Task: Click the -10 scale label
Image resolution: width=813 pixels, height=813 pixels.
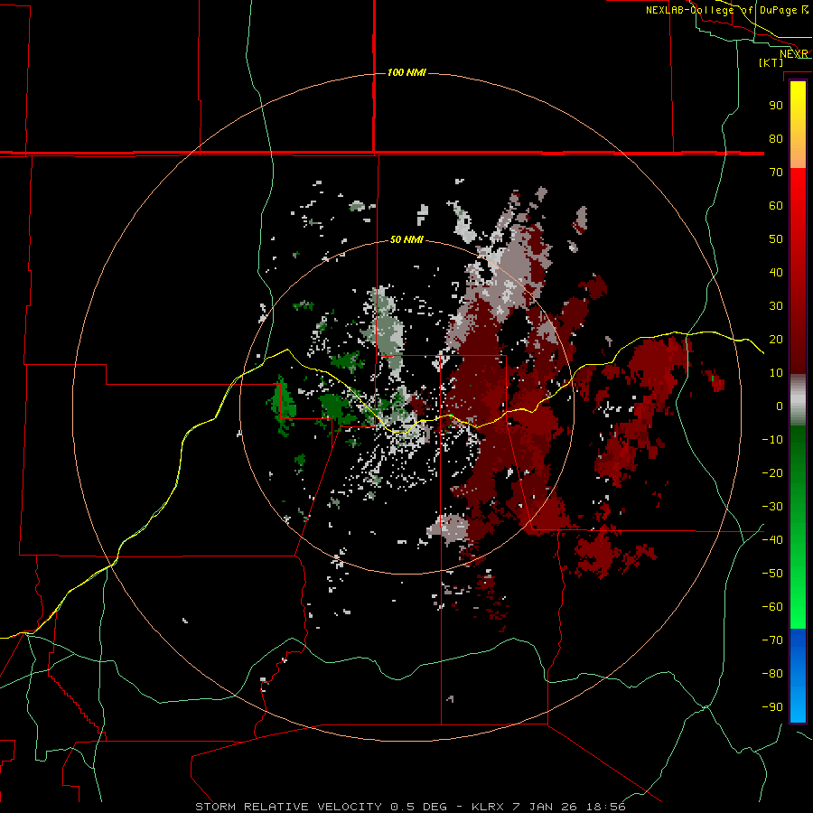Action: [772, 440]
